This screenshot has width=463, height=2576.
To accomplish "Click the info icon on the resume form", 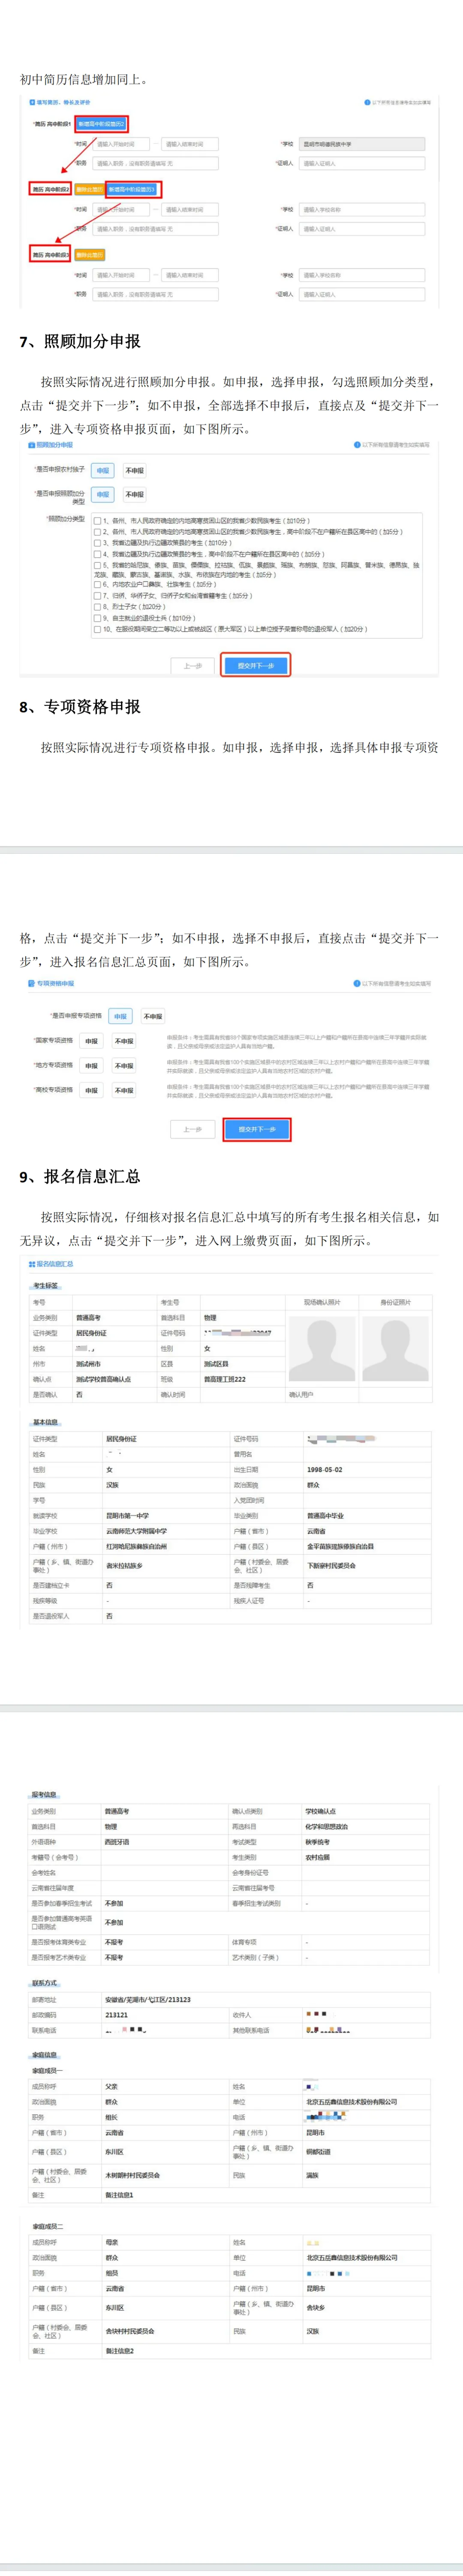I will (x=367, y=102).
